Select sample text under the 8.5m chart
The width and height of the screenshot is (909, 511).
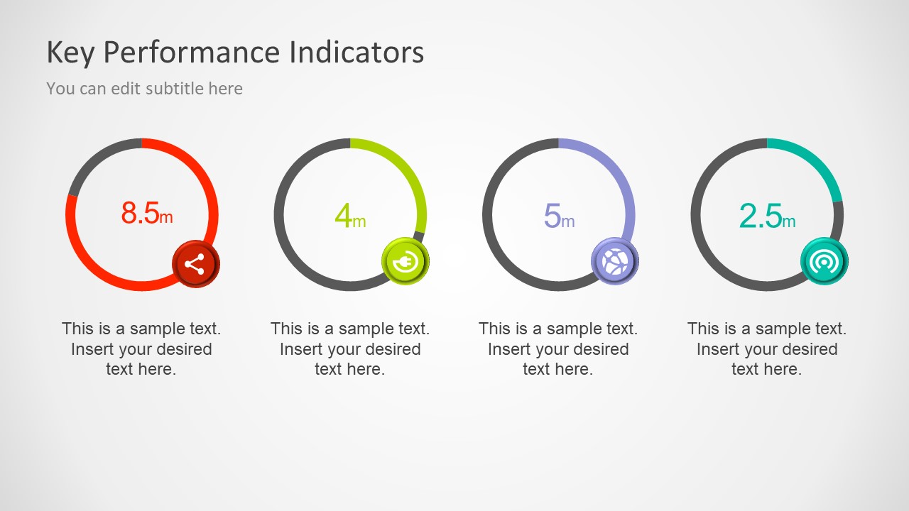pyautogui.click(x=141, y=348)
